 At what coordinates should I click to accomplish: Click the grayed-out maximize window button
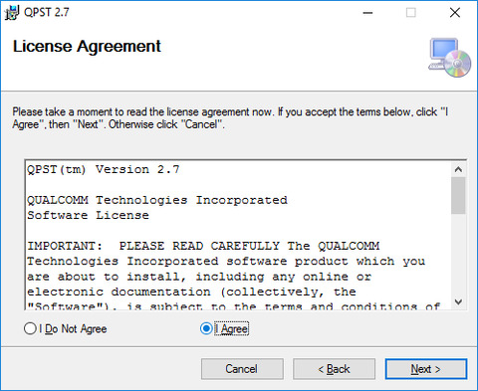click(411, 13)
